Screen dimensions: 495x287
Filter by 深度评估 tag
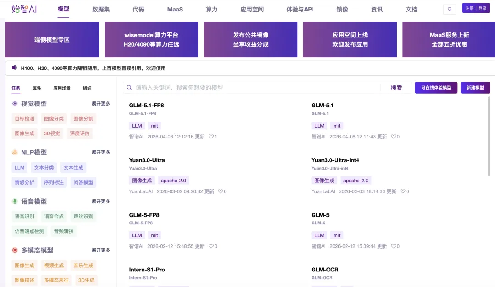[x=80, y=133]
